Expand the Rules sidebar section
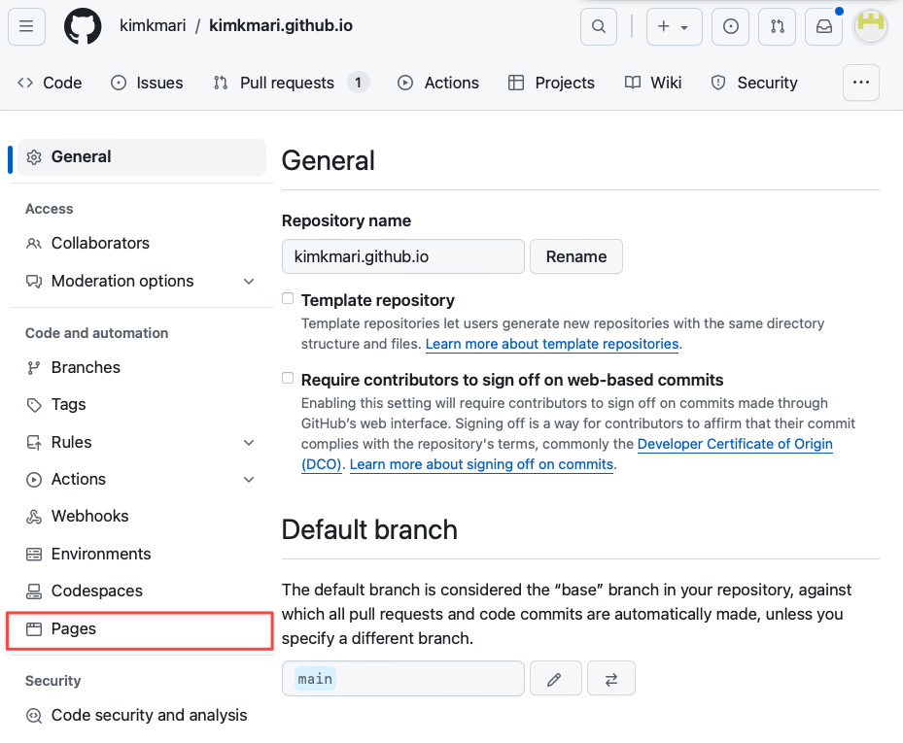The image size is (903, 743). tap(249, 443)
